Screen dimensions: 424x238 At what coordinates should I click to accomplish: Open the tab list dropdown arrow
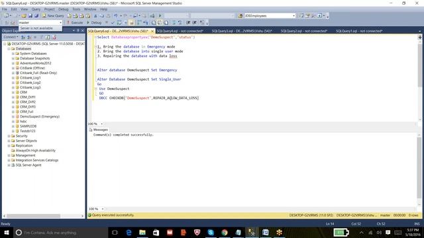(x=419, y=31)
